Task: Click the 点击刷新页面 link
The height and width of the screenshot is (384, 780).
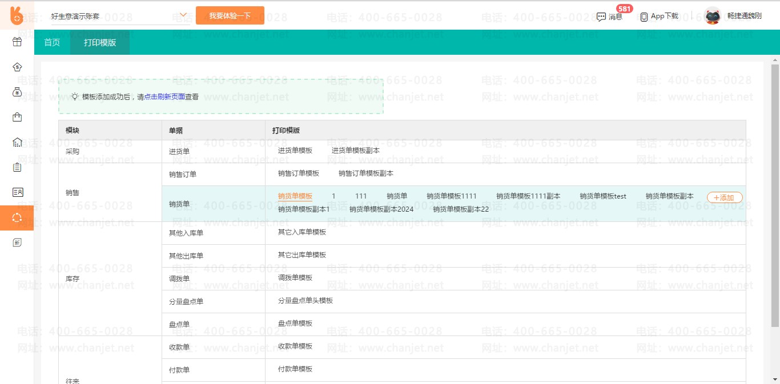Action: click(x=164, y=97)
